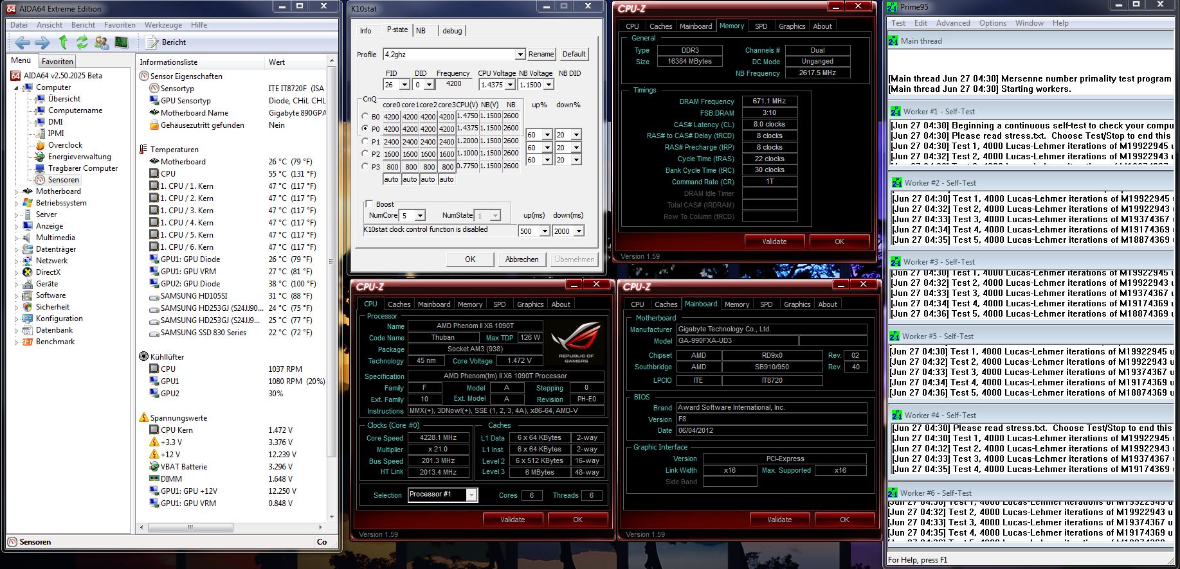
Task: Click AIDA64 users toolbar icon
Action: pyautogui.click(x=102, y=42)
